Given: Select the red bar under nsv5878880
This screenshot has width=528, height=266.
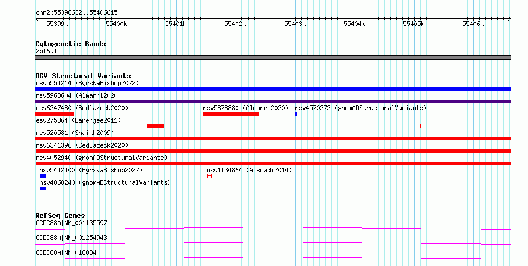Looking at the screenshot, I should 231,114.
